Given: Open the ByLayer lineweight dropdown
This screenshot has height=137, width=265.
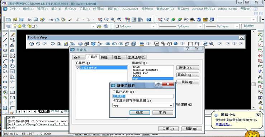Looking at the screenshot, I should click(x=237, y=26).
